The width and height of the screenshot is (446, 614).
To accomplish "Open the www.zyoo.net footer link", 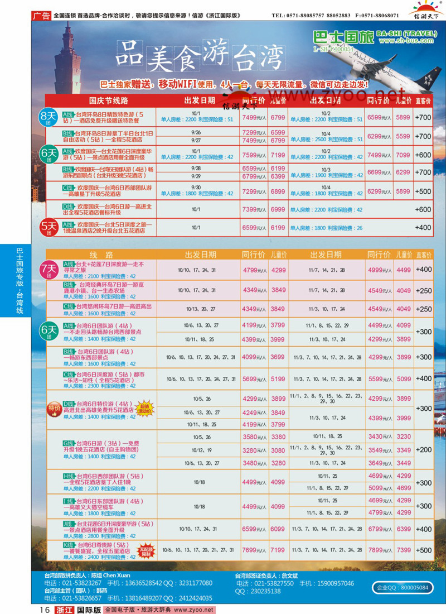I will coord(193,610).
